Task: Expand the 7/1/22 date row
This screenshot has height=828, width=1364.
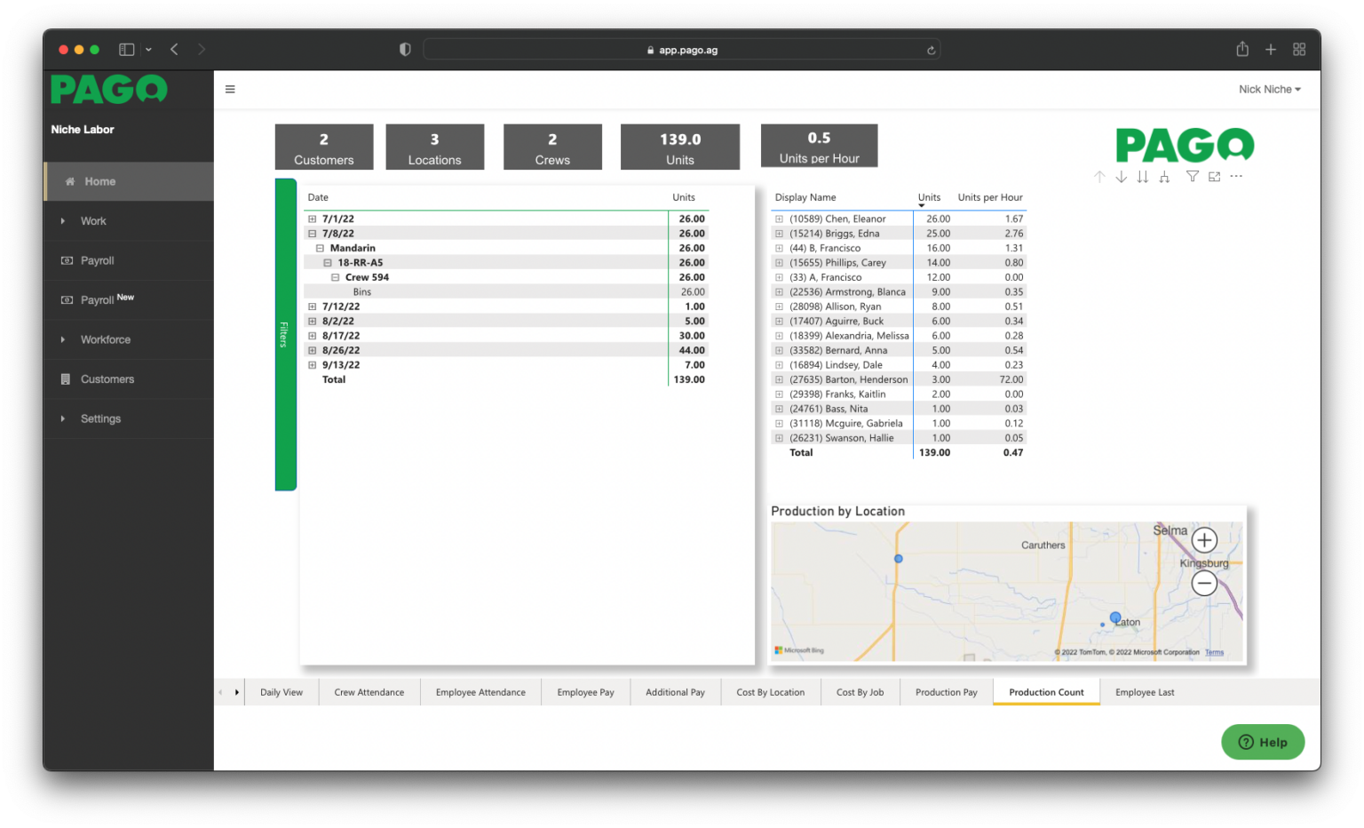Action: 312,219
